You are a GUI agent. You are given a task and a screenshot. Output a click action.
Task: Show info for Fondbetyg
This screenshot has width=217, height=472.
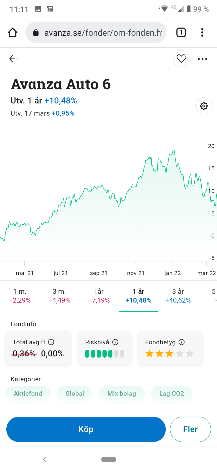(x=181, y=342)
